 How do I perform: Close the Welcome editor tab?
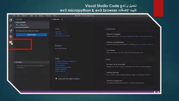[62, 19]
